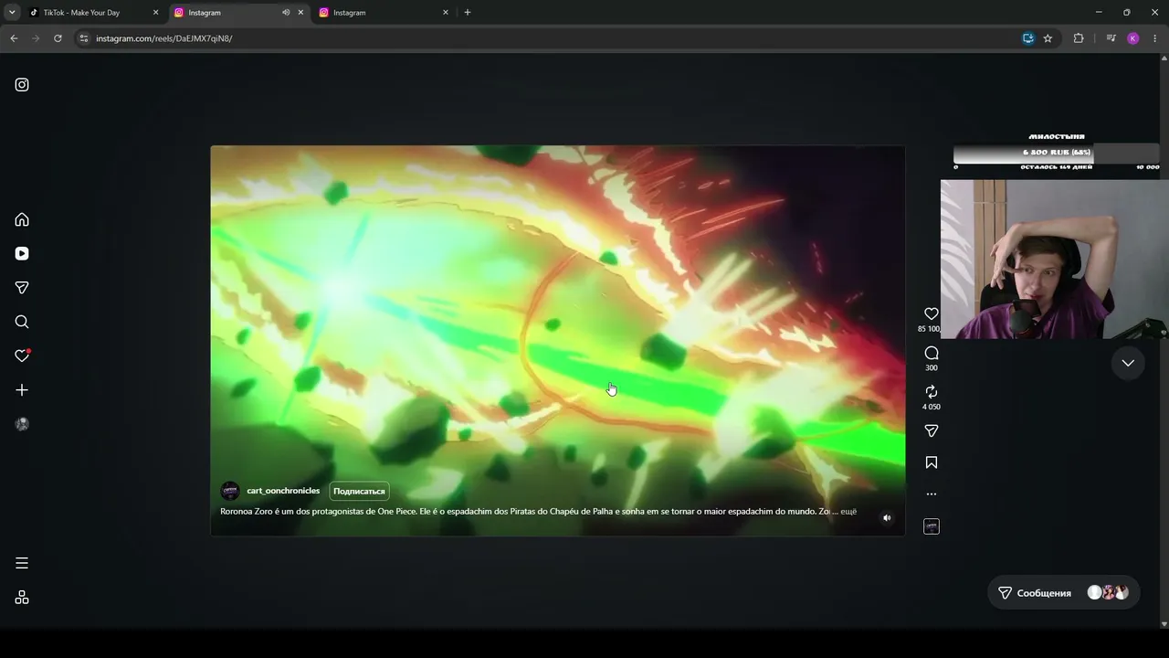Viewport: 1169px width, 658px height.
Task: Share the reel via the paper plane icon
Action: [x=932, y=430]
